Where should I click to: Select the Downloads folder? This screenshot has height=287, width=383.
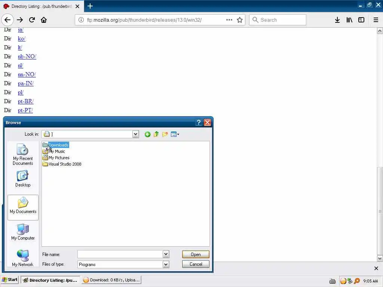coord(55,145)
